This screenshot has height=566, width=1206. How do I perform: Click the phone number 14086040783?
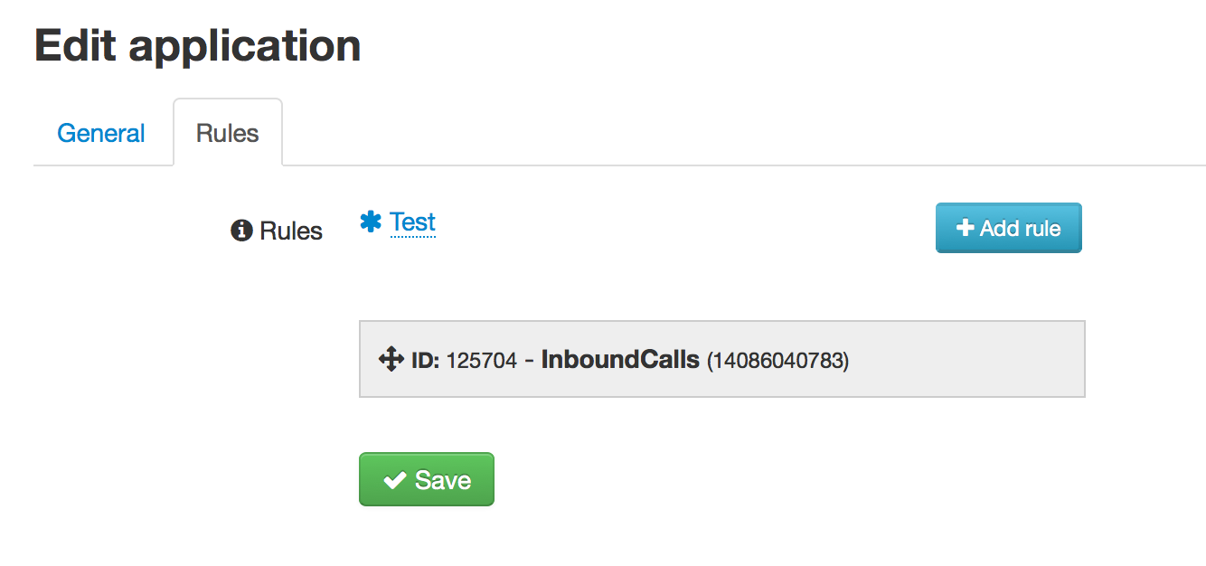[x=777, y=361]
